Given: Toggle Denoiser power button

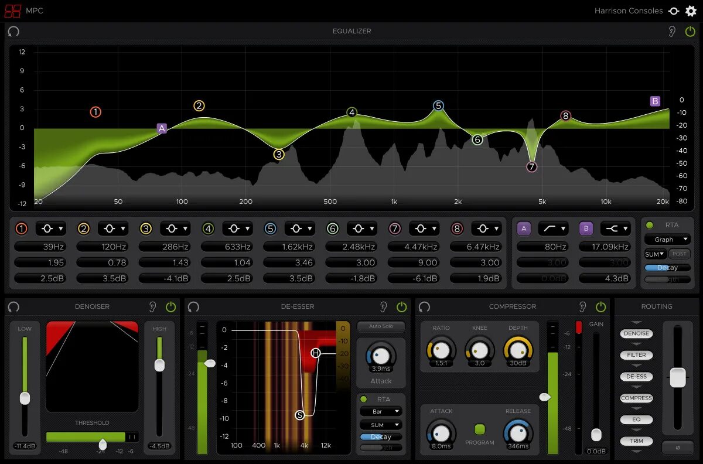Looking at the screenshot, I should pos(170,306).
